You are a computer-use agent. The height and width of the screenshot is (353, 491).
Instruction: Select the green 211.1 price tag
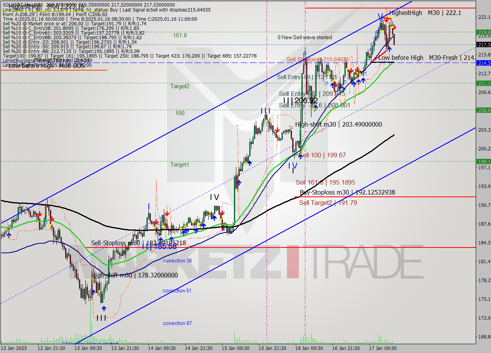click(x=483, y=83)
